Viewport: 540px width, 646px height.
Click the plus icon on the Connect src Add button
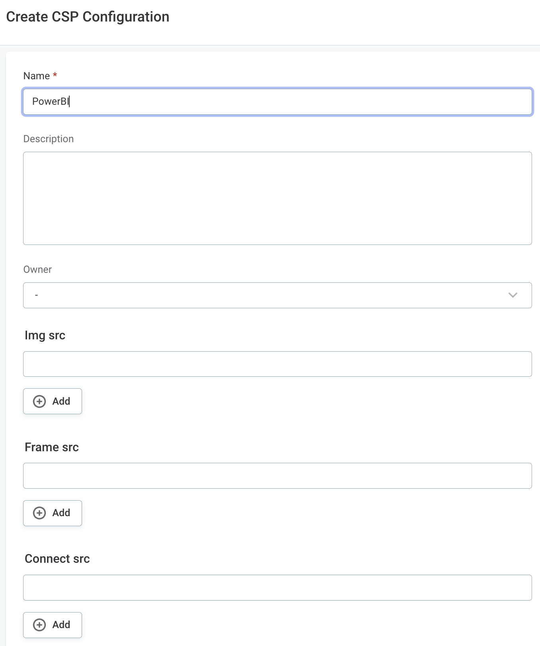coord(39,625)
